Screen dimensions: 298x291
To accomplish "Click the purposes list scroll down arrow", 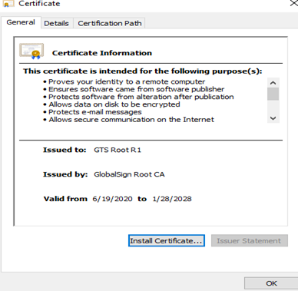I will coord(273,118).
